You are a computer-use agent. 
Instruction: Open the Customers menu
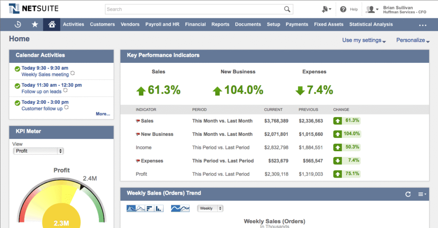point(102,24)
